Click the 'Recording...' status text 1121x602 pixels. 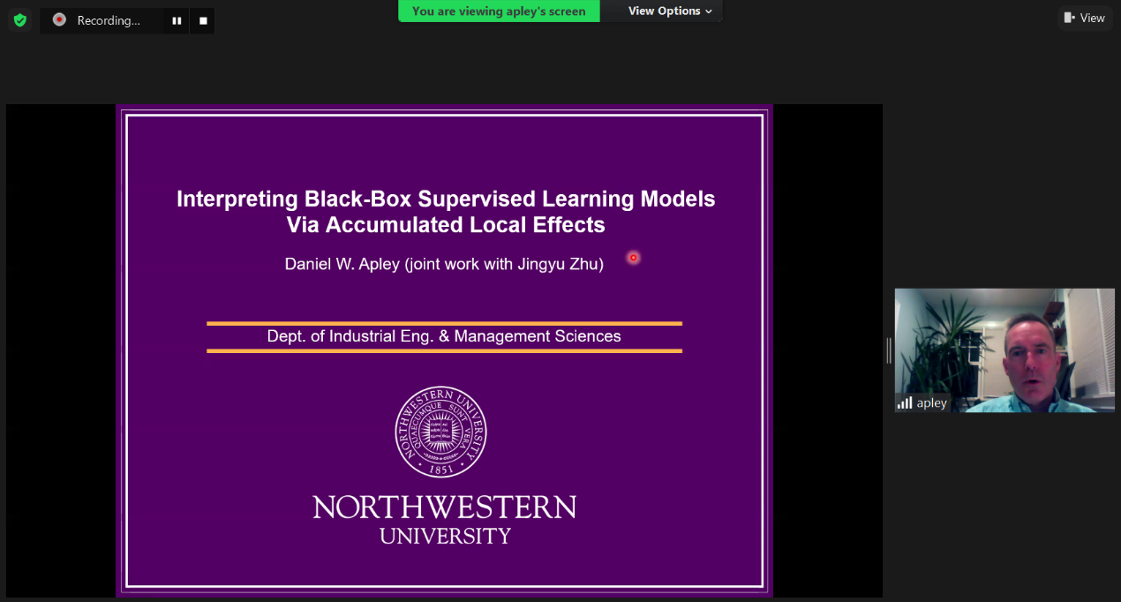point(108,20)
